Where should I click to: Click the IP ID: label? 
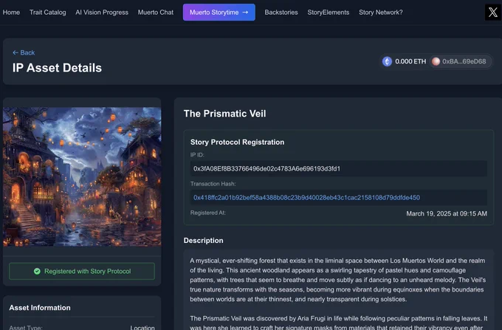197,155
